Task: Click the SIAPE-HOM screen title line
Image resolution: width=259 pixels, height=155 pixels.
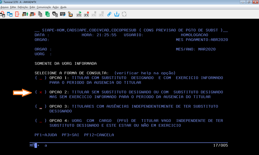Action: pos(131,30)
